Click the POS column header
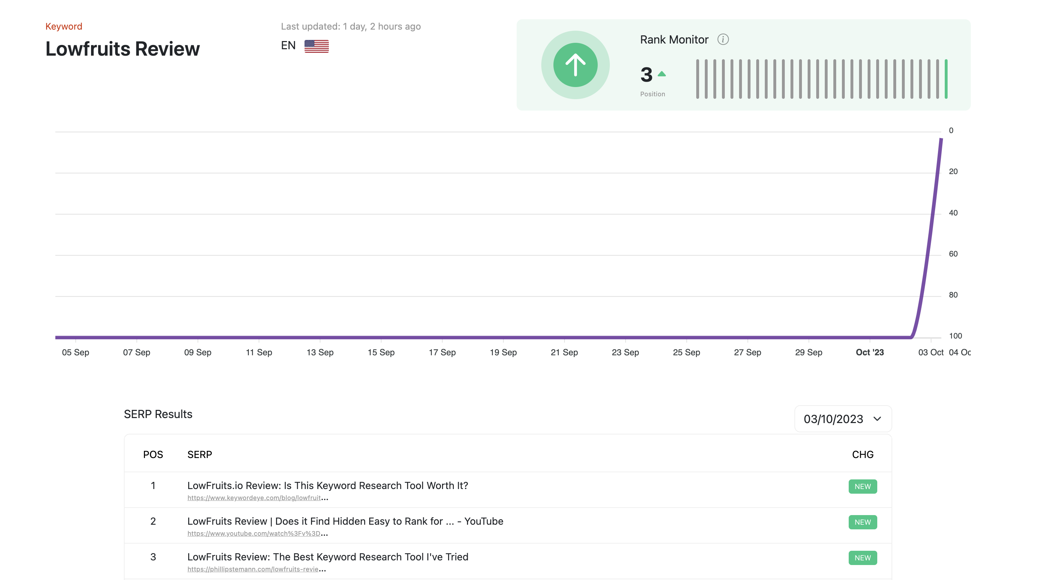Screen dimensions: 1039x580 point(153,454)
